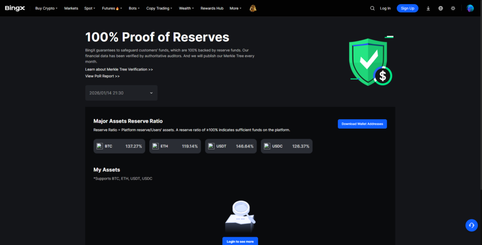Viewport: 482px width, 245px height.
Task: Expand the More menu
Action: [x=235, y=8]
